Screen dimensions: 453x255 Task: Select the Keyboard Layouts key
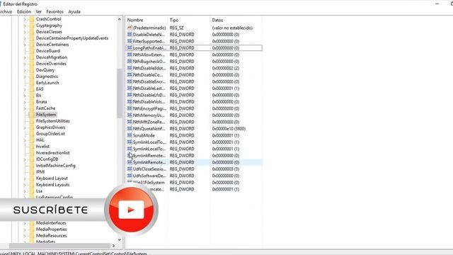pyautogui.click(x=52, y=185)
